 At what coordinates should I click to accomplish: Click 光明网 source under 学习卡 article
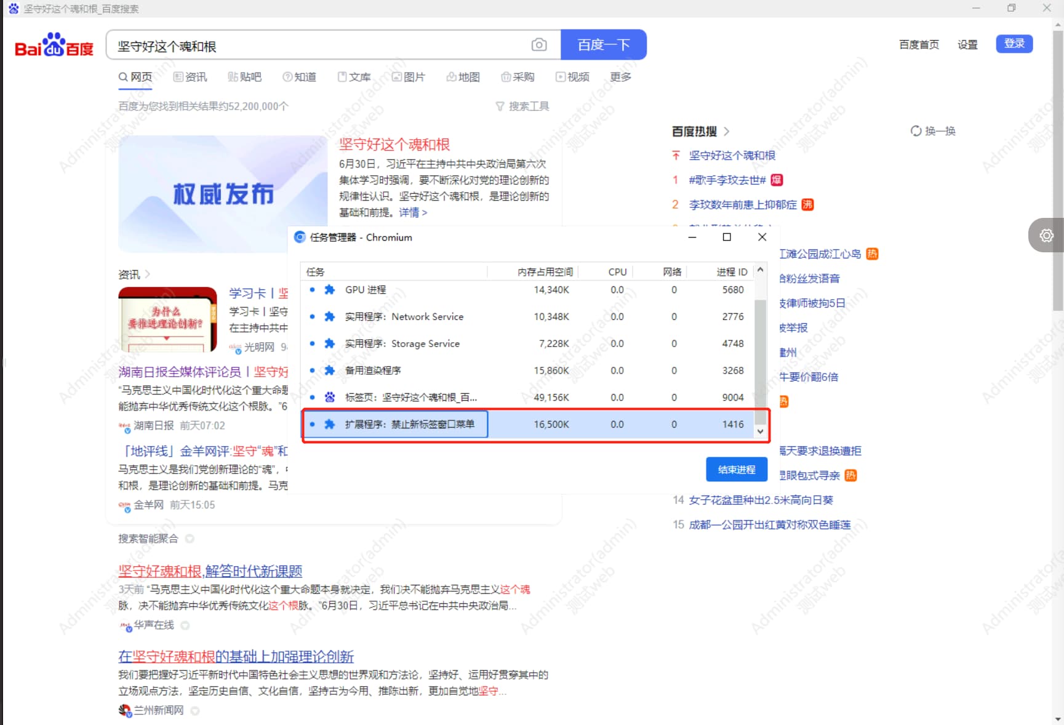[258, 347]
